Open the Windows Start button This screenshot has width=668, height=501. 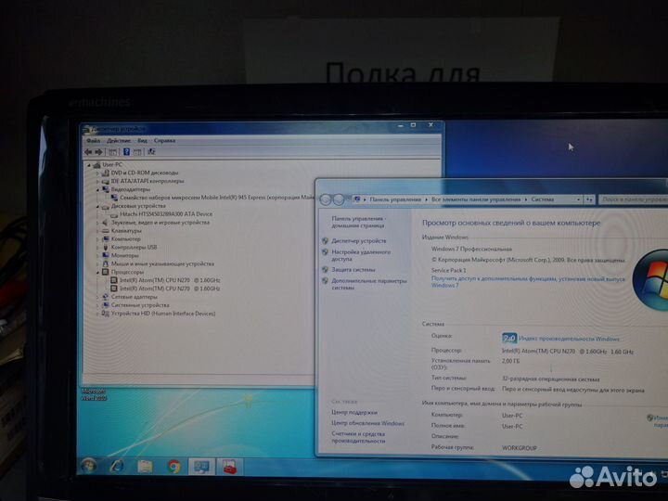(89, 467)
